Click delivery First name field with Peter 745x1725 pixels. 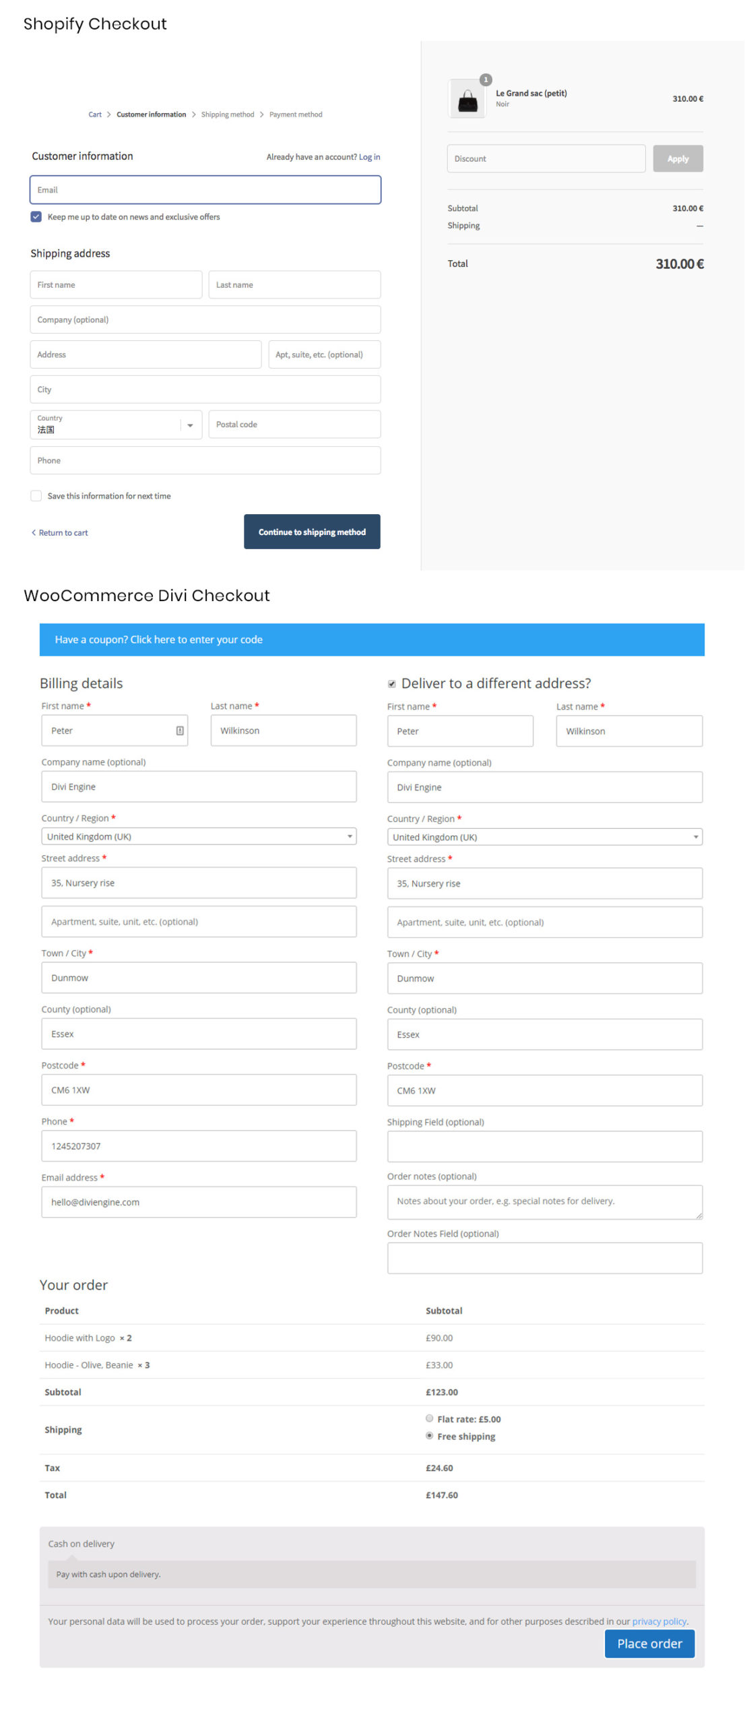click(x=460, y=731)
